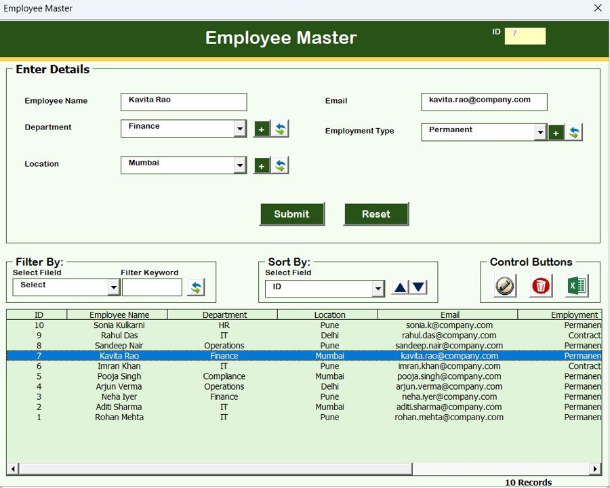The width and height of the screenshot is (610, 488).
Task: Click the add Location plus icon
Action: pyautogui.click(x=262, y=165)
